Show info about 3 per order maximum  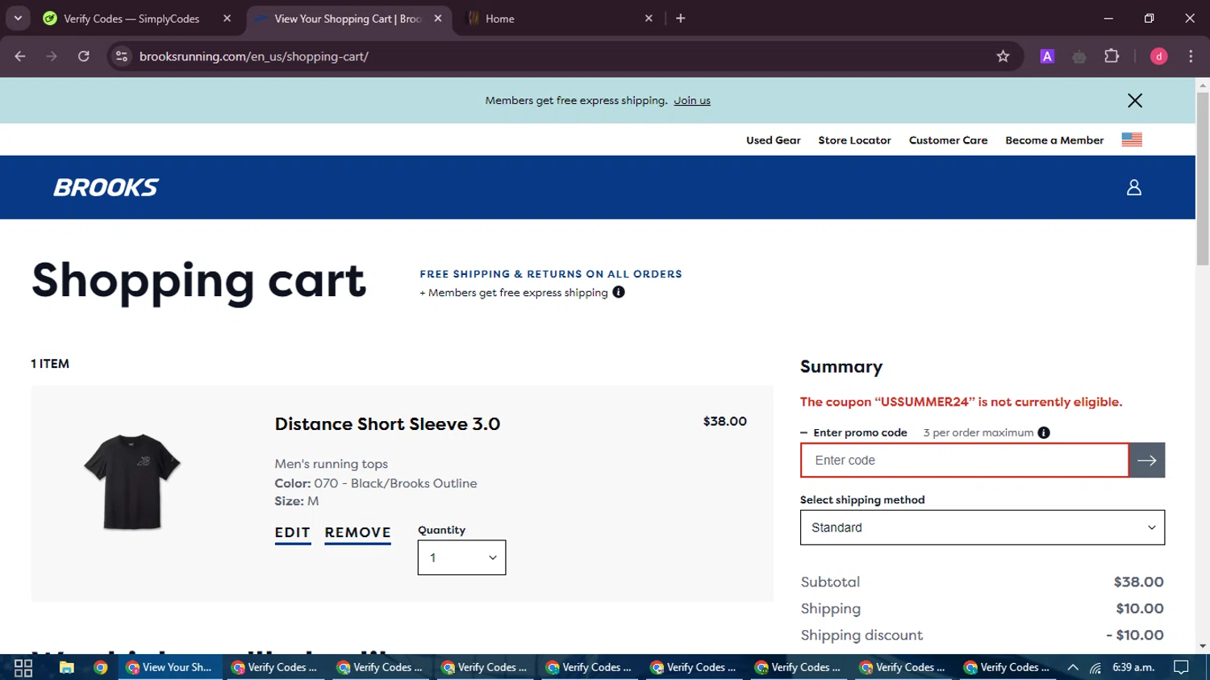(x=1044, y=433)
